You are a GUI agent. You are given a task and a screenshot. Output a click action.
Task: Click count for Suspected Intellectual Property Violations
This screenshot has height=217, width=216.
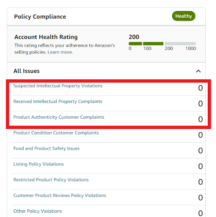tap(200, 88)
